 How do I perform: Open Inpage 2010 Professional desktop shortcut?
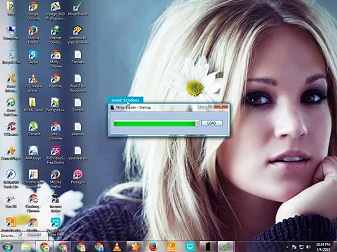tap(55, 11)
